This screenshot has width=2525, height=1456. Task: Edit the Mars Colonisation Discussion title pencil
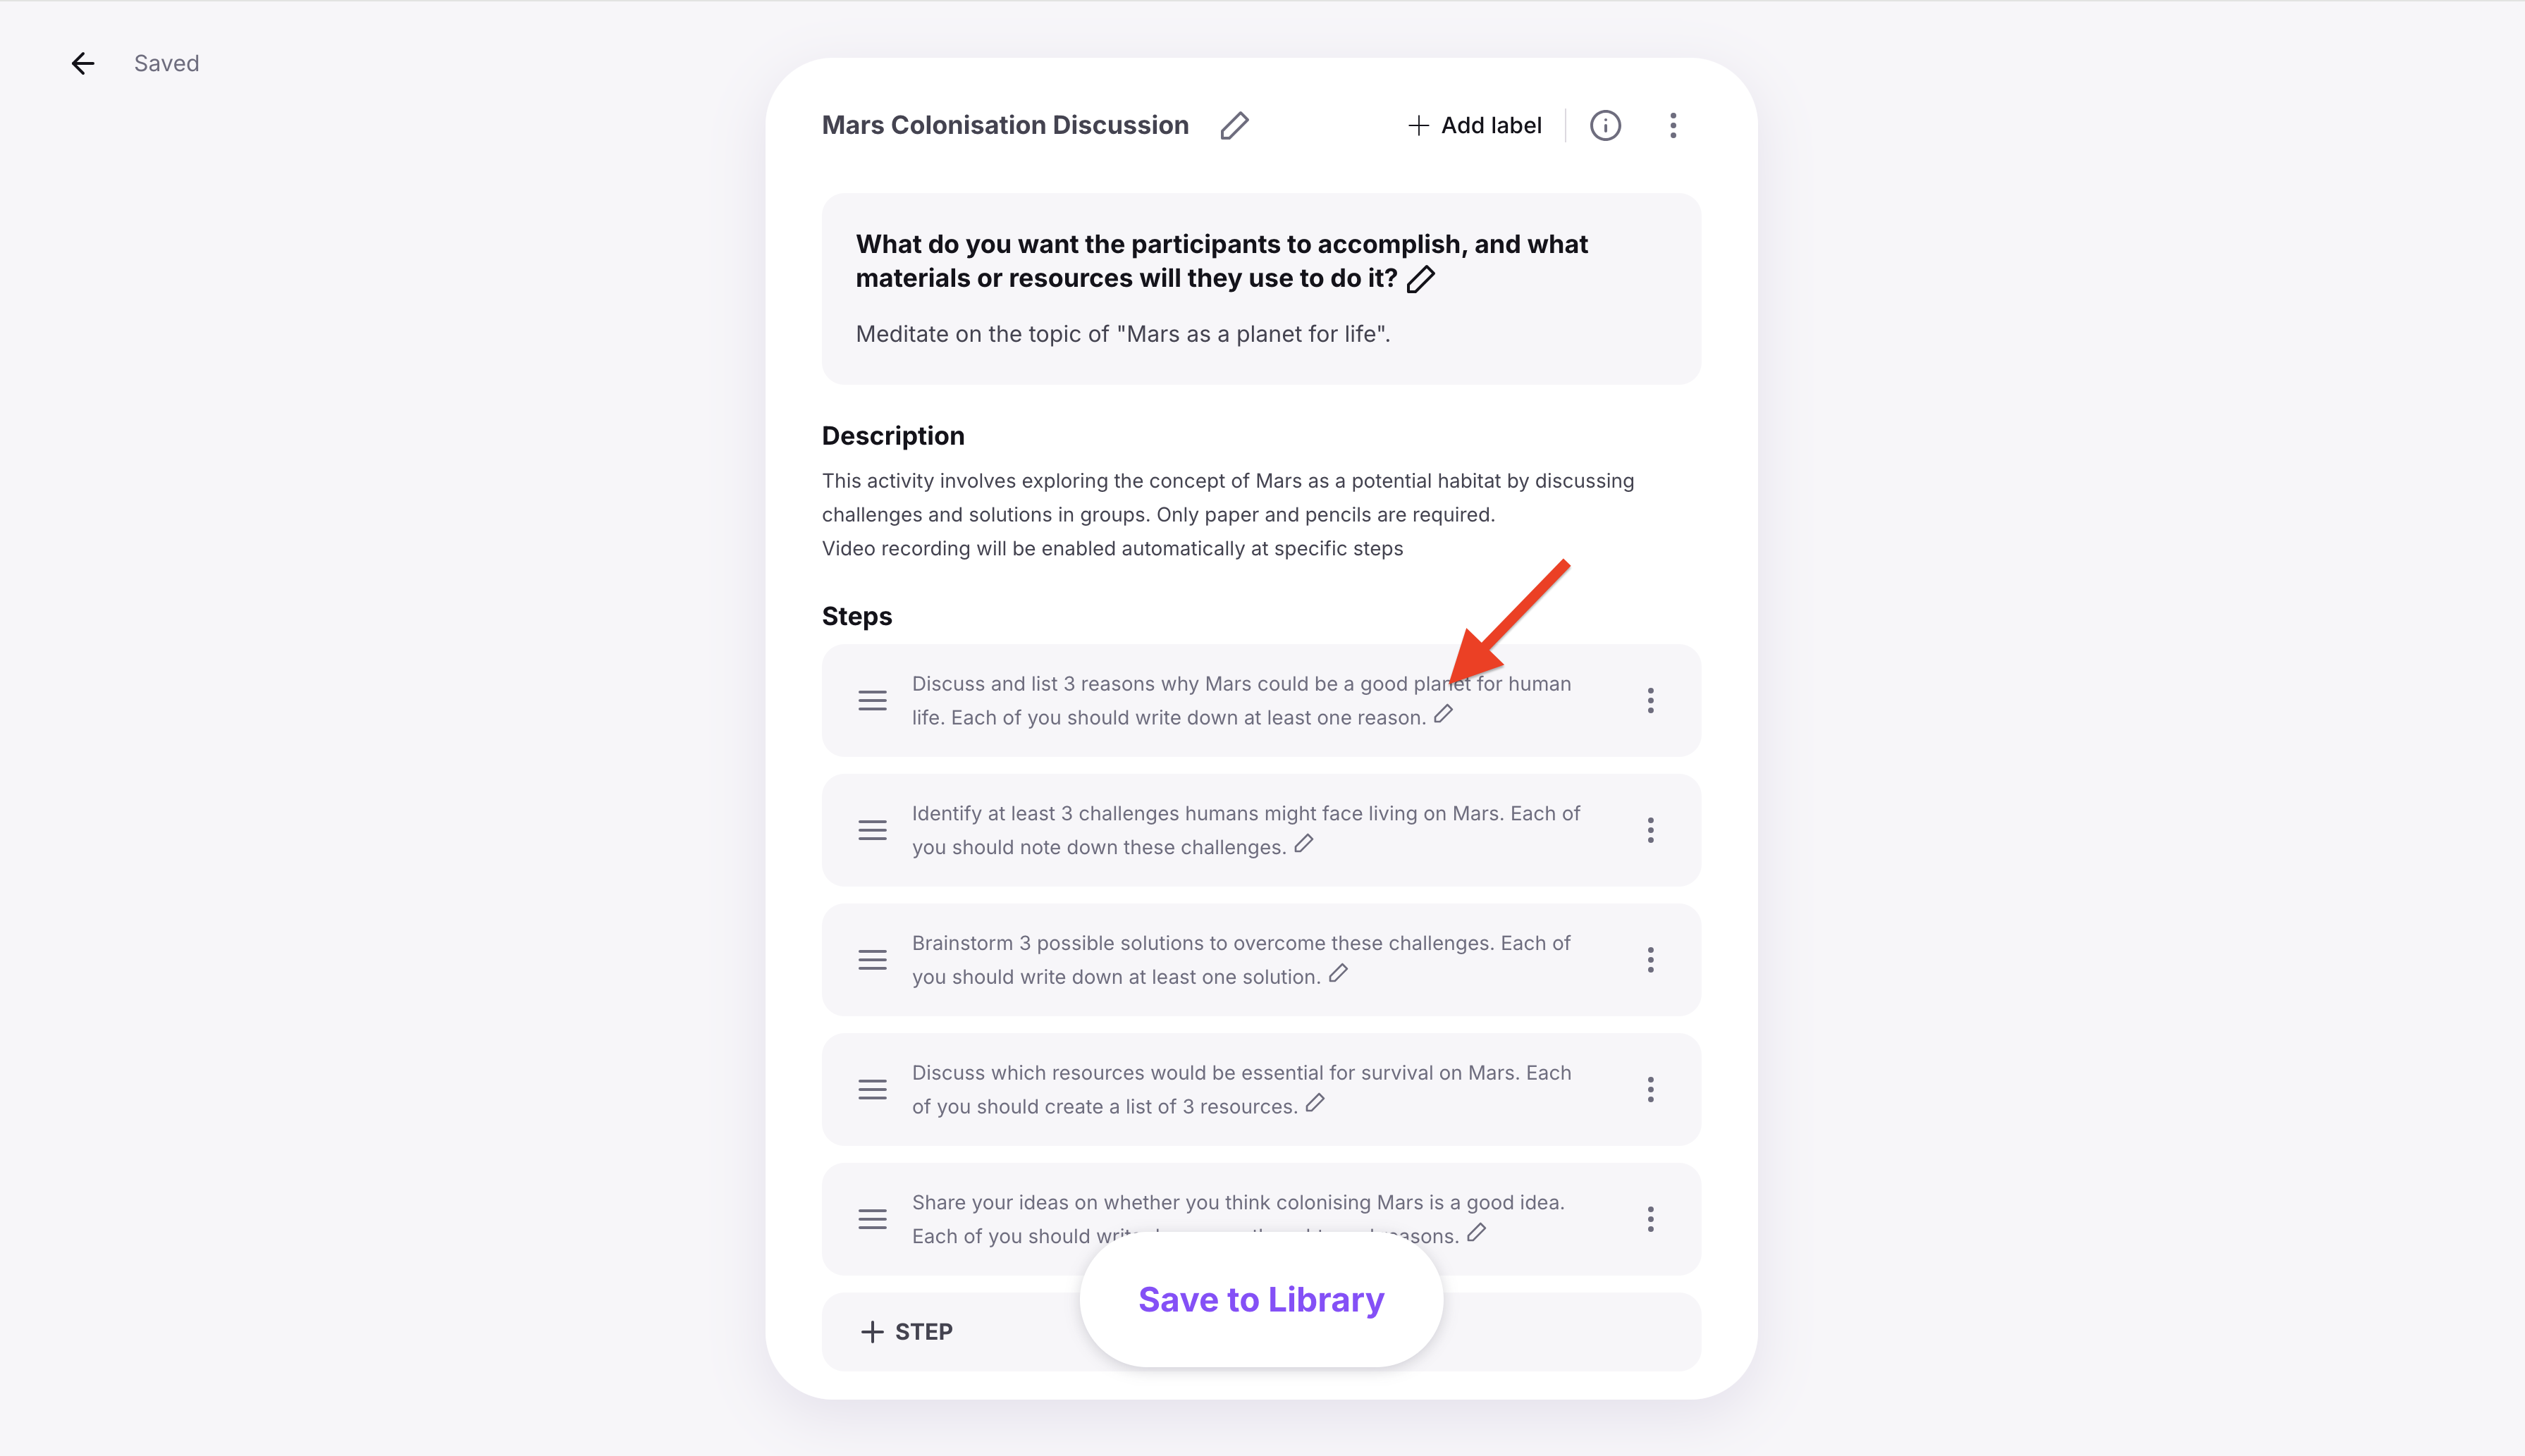(1234, 125)
